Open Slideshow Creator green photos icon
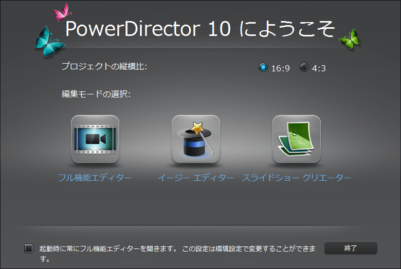Screen dimensions: 401x269 (x=297, y=139)
